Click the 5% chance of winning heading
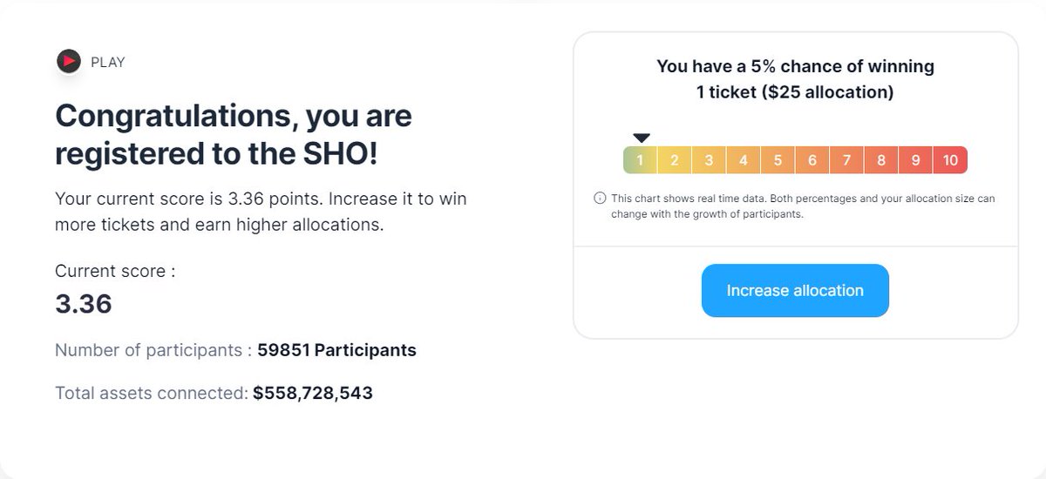Image resolution: width=1046 pixels, height=479 pixels. point(795,78)
